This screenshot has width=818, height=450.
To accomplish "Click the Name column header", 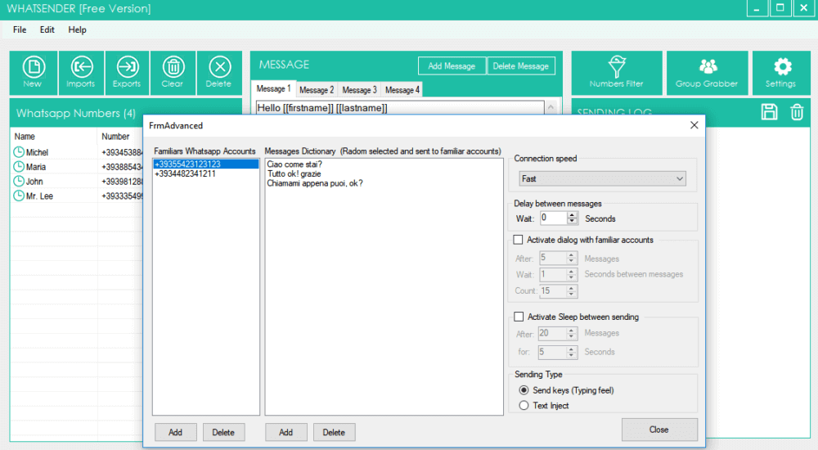I will click(x=54, y=137).
